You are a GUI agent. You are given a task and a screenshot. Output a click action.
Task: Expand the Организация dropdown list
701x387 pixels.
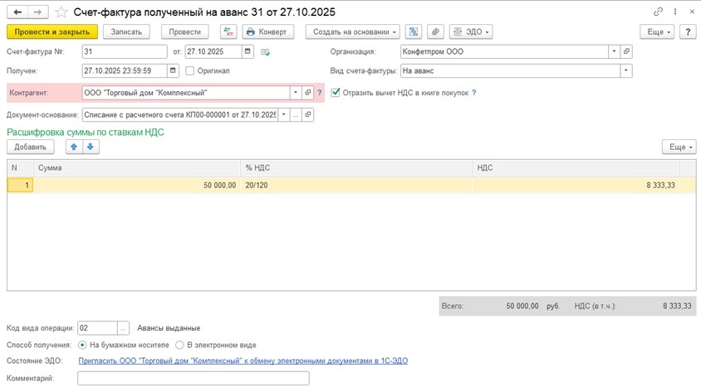[614, 51]
